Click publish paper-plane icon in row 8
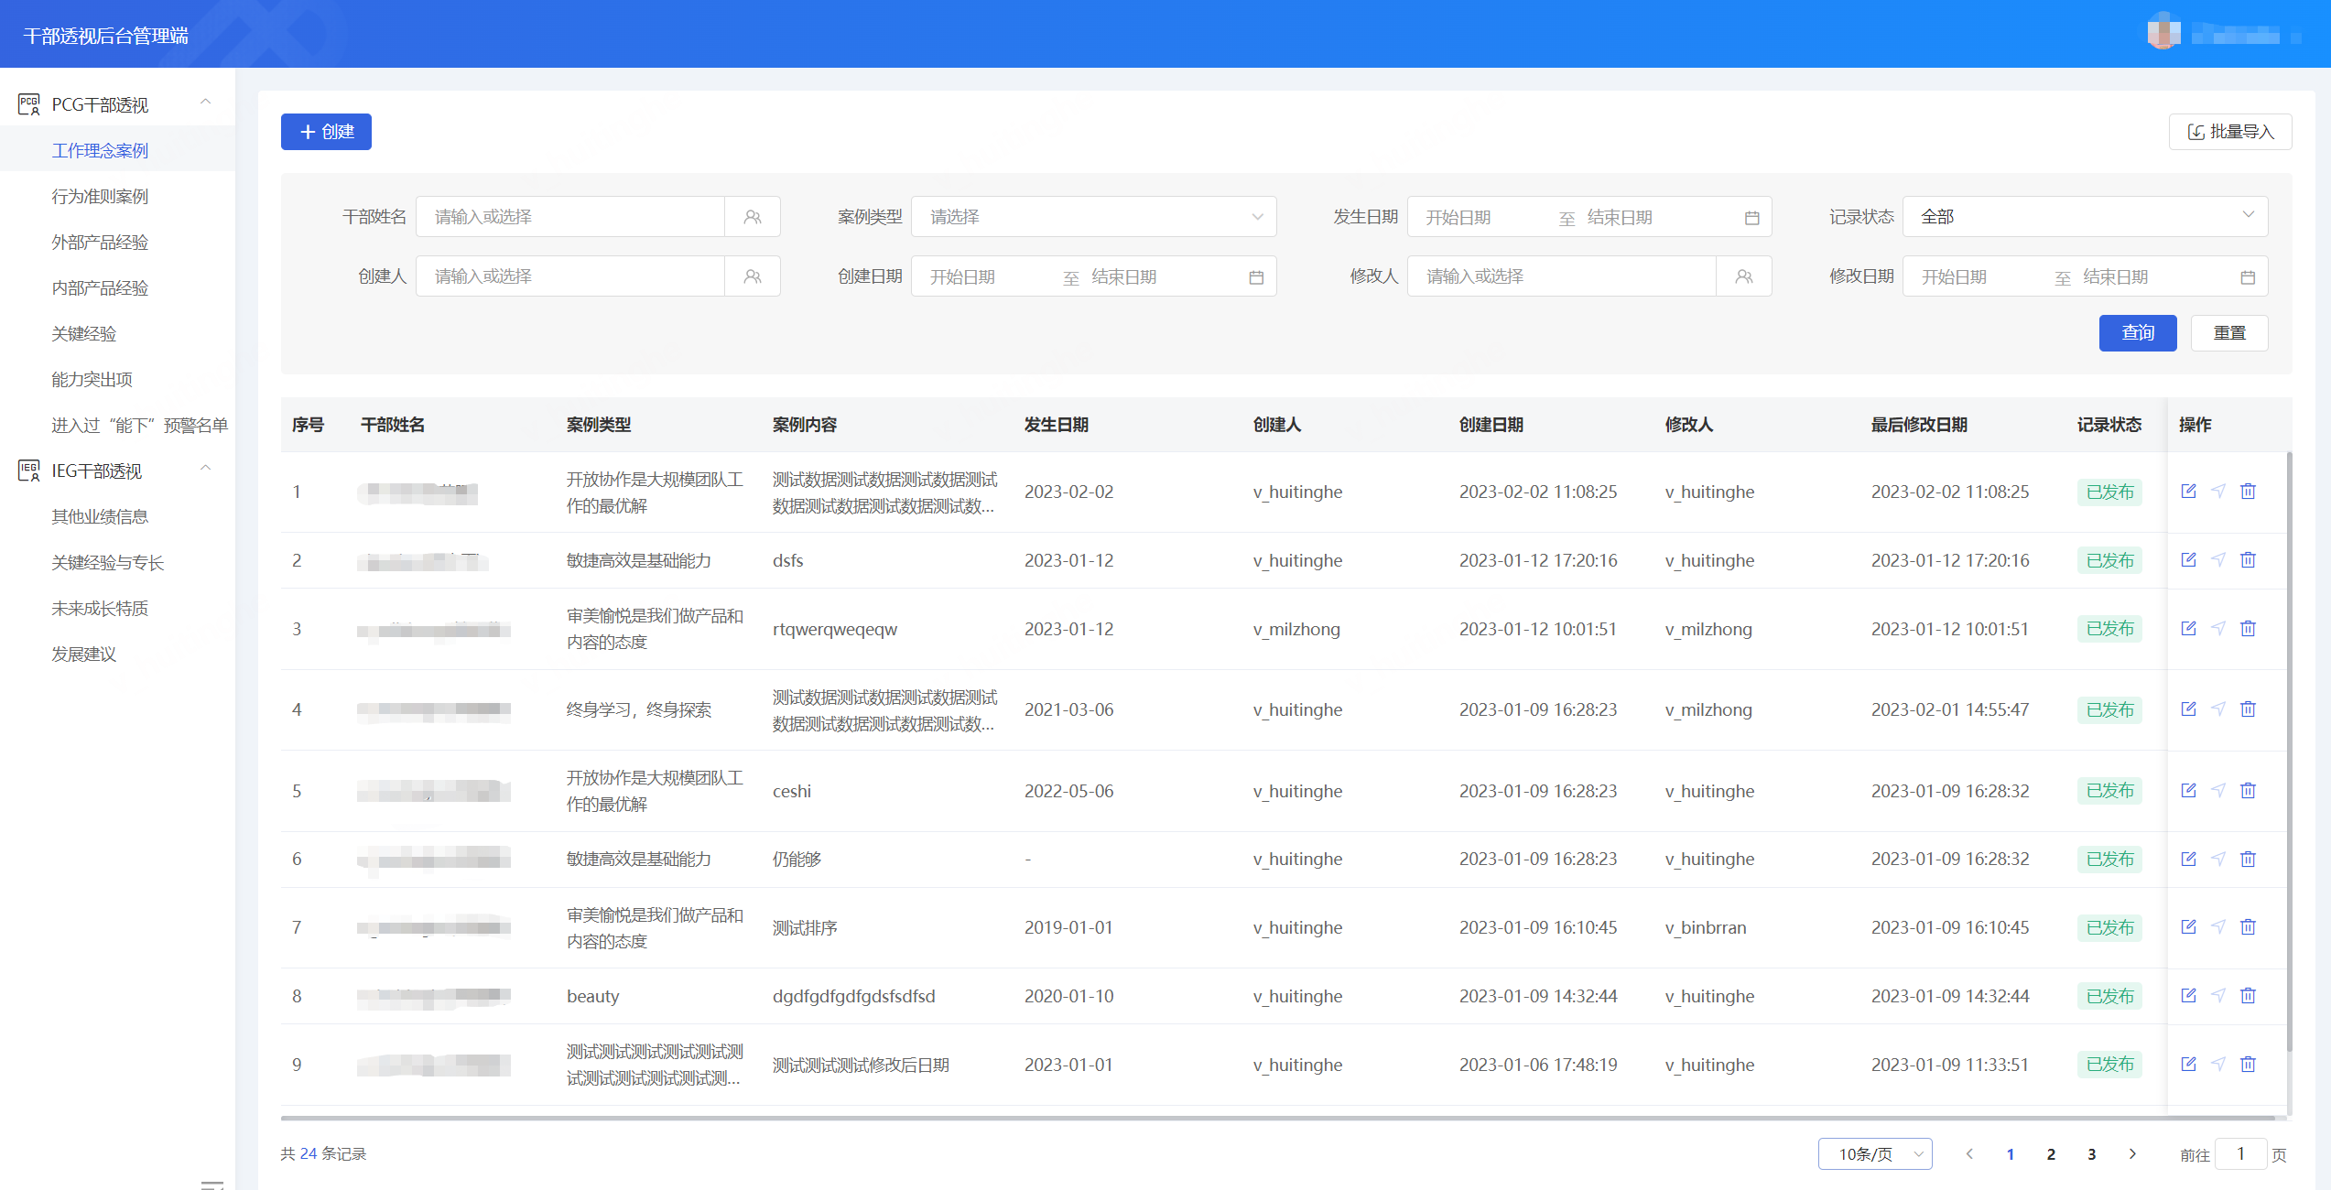 (x=2218, y=996)
